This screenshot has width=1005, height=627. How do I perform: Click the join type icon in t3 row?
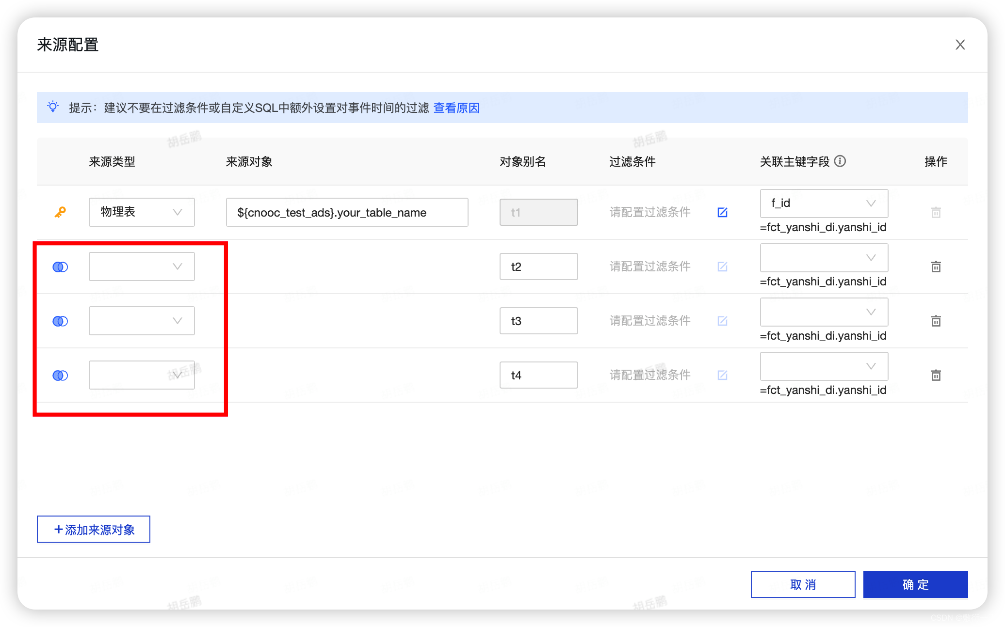60,321
